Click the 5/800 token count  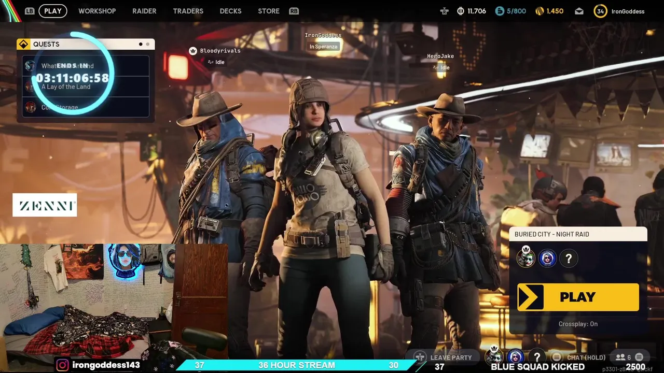[516, 11]
